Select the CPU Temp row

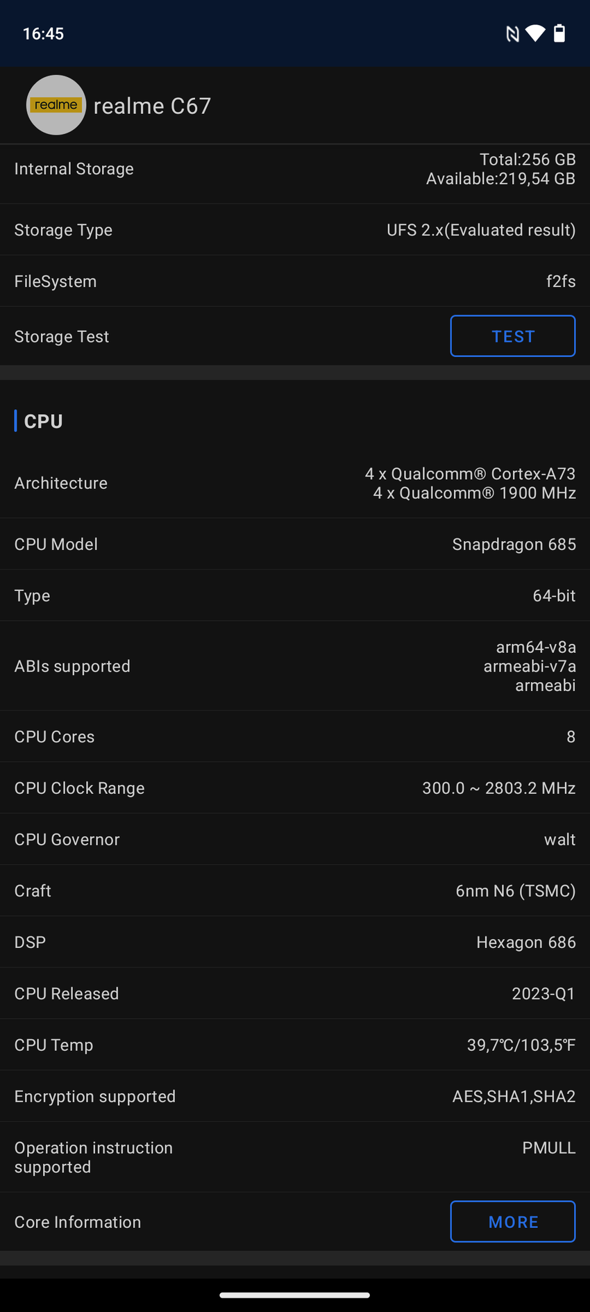[295, 1045]
